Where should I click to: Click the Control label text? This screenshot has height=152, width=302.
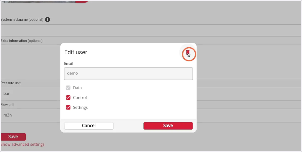pyautogui.click(x=80, y=98)
